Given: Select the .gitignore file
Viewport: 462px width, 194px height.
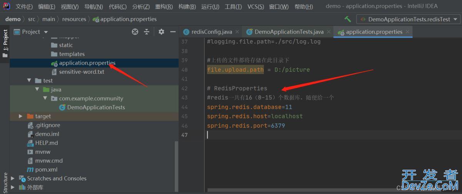Looking at the screenshot, I should [47, 125].
